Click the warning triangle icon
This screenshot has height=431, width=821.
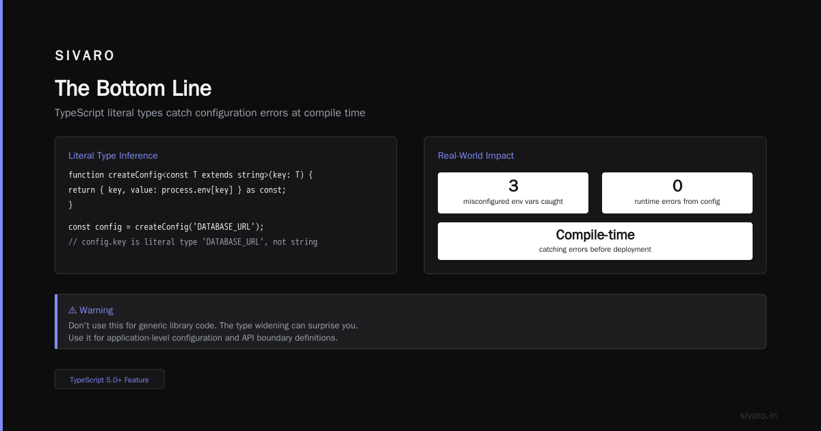coord(73,311)
